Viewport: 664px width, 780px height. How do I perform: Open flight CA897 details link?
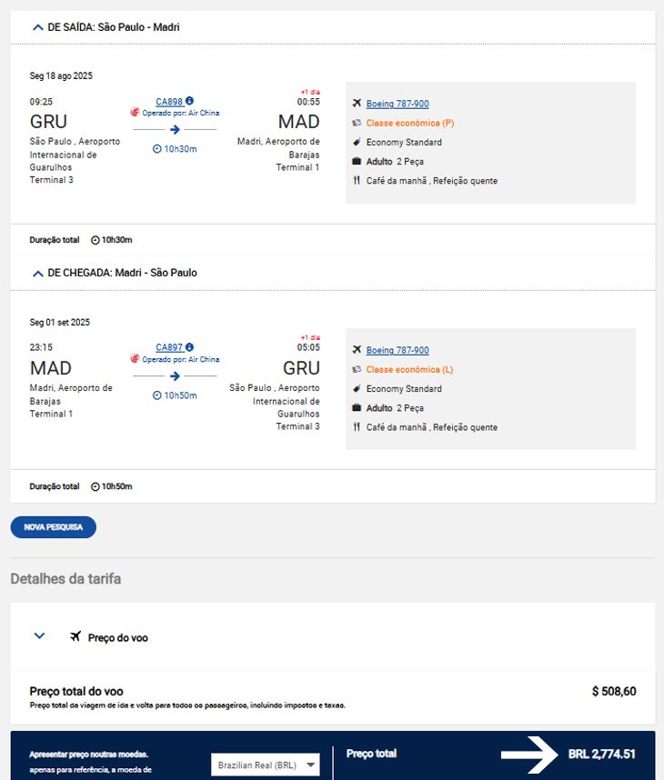pyautogui.click(x=169, y=347)
